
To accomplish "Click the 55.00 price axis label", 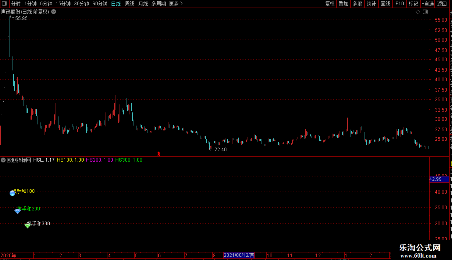I will click(x=441, y=20).
